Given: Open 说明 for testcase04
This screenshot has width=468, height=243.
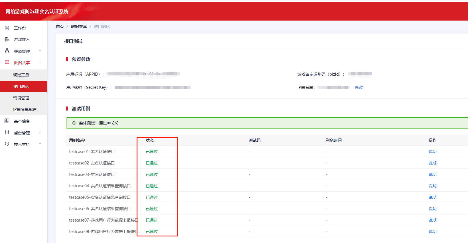Looking at the screenshot, I should [x=432, y=186].
